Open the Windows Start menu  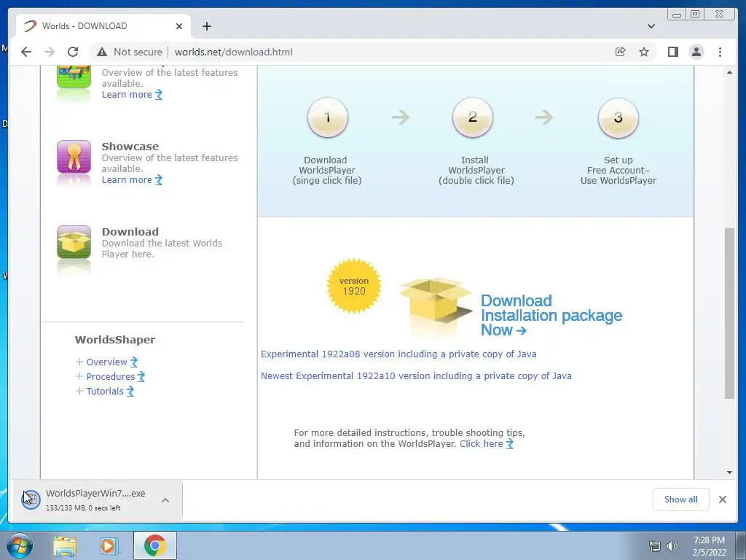(19, 545)
